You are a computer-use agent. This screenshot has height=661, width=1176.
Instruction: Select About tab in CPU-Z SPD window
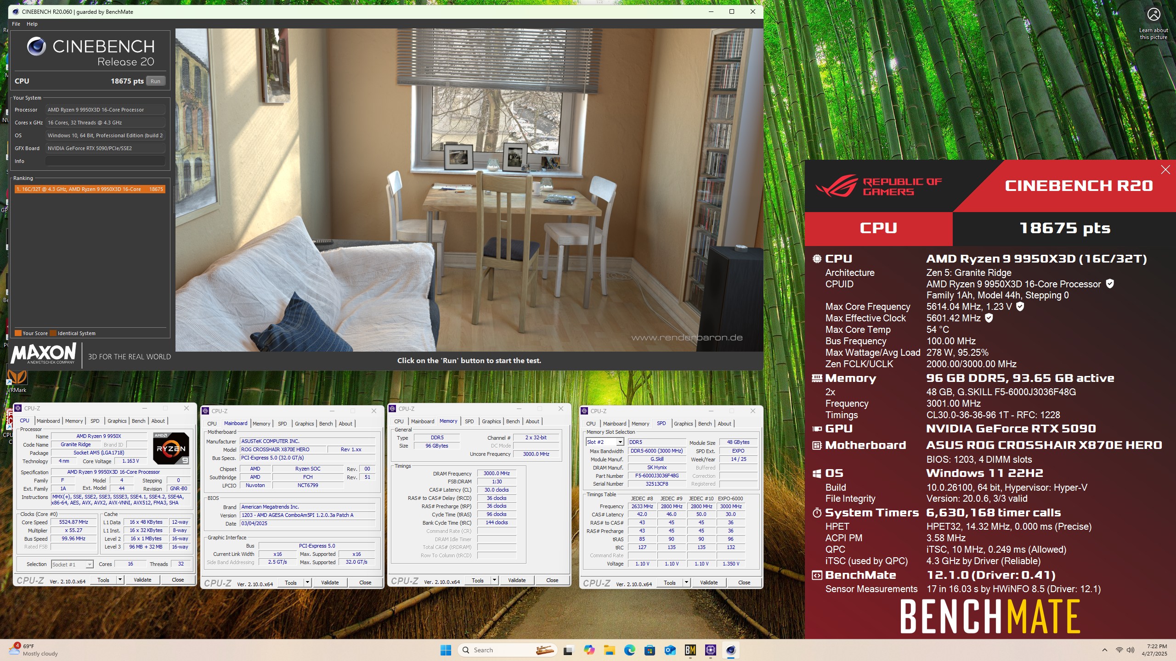click(724, 424)
